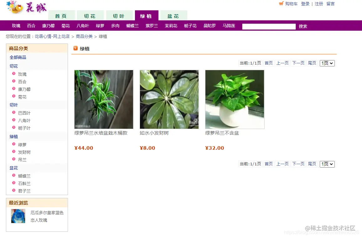Click 紫罗兰 in purple navigation bar

coord(152,26)
